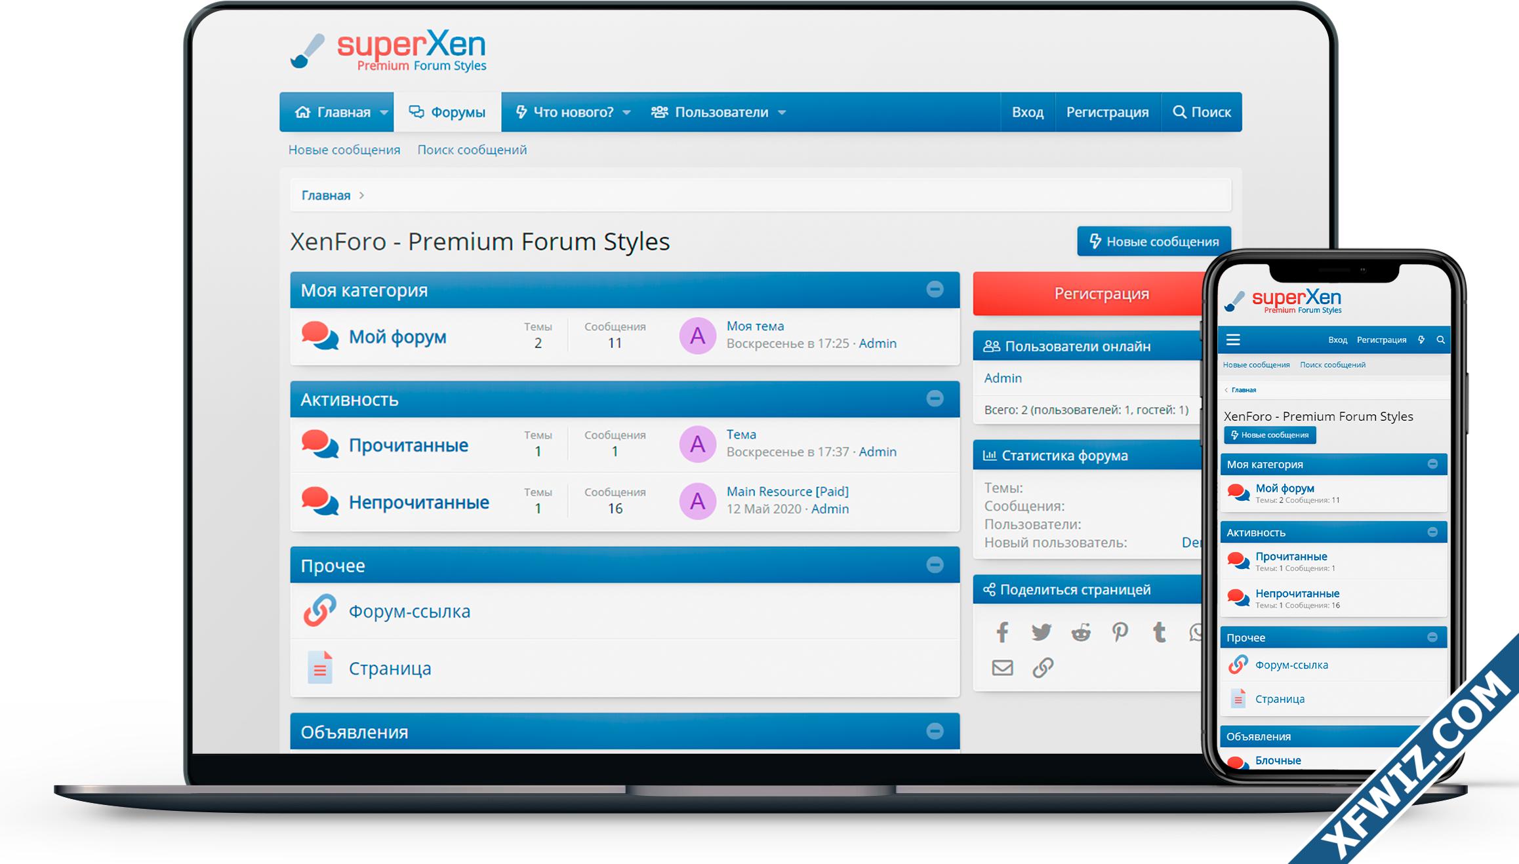Open Поиск with the magnifier icon
Image resolution: width=1519 pixels, height=864 pixels.
pos(1202,112)
